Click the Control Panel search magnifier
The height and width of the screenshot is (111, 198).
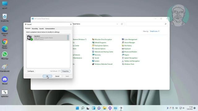point(166,24)
